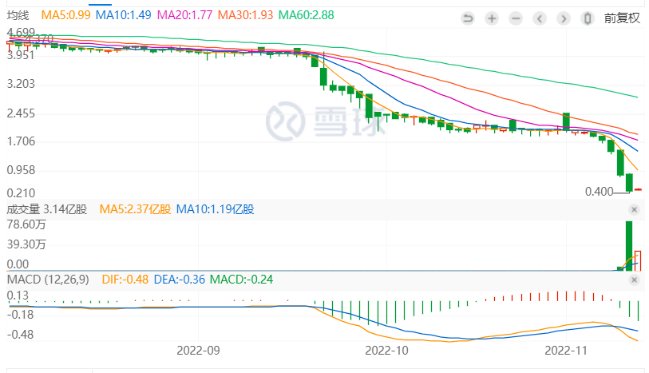Click the MA10:1.49 legend value
This screenshot has height=373, width=649.
124,15
